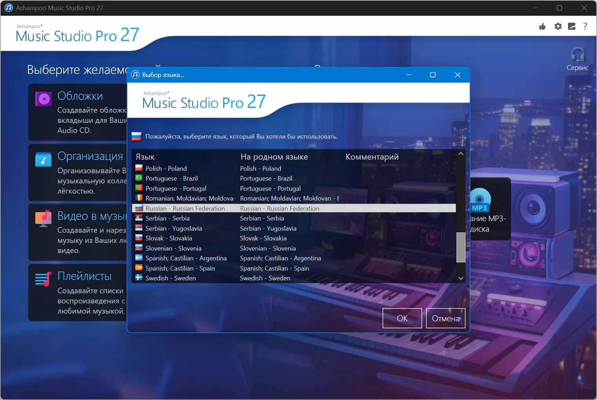Click the skin/theme icon beside the gear

coord(572,26)
